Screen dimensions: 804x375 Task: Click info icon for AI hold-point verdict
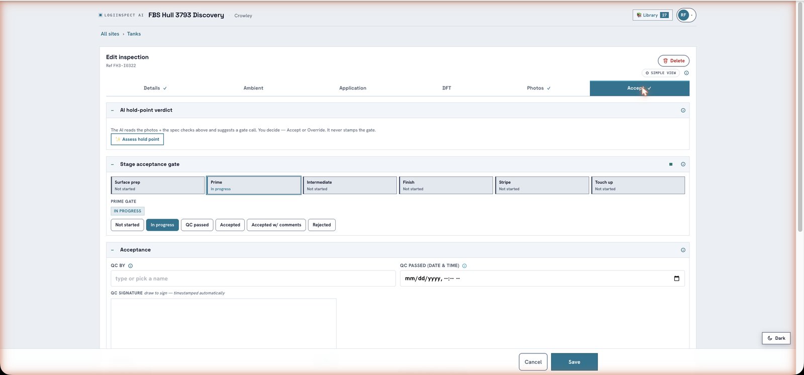tap(683, 110)
